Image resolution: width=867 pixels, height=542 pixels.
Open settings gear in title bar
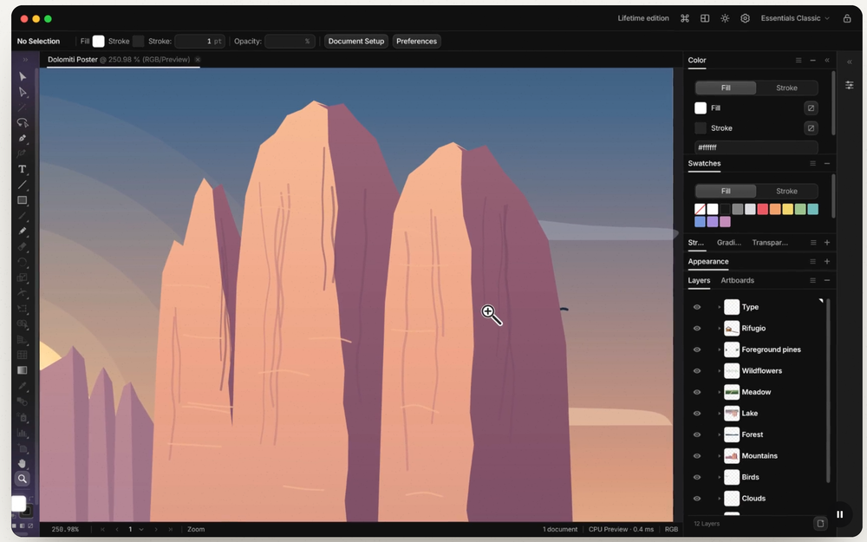745,18
